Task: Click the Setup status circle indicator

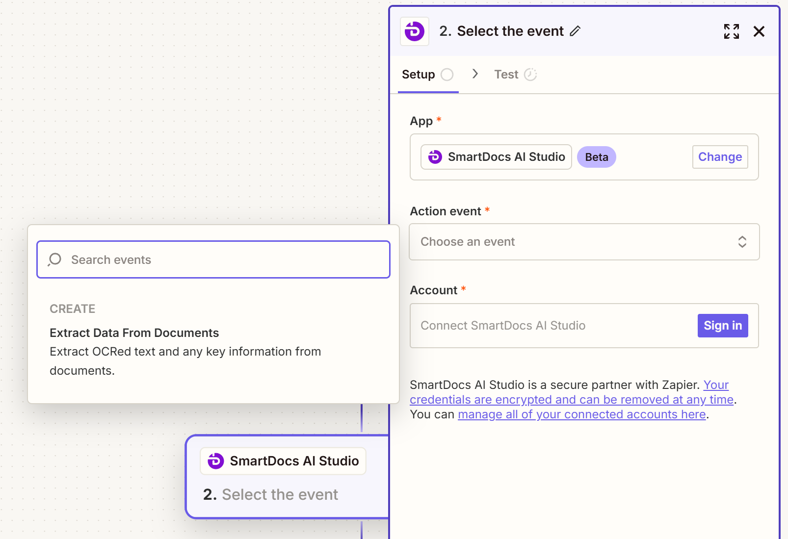Action: point(447,75)
